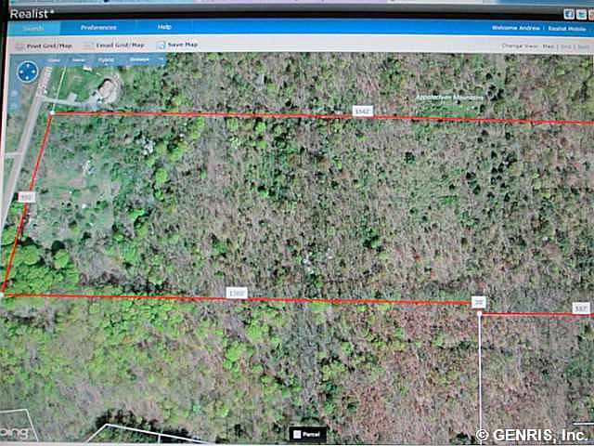Open the Help menu tab
The image size is (594, 446).
click(x=164, y=28)
